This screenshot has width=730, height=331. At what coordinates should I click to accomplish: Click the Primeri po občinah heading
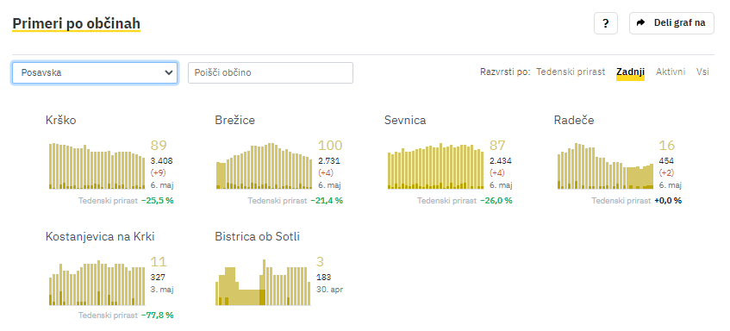coord(77,24)
